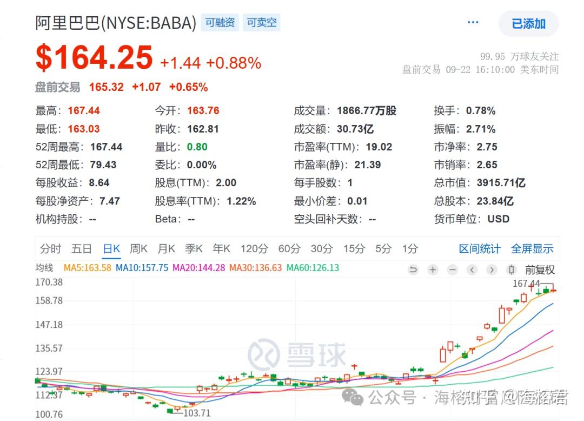
Task: Open the ellipsis more-options menu
Action: (473, 22)
